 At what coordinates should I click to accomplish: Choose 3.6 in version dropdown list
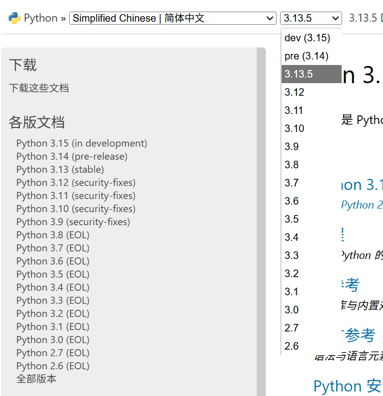311,201
